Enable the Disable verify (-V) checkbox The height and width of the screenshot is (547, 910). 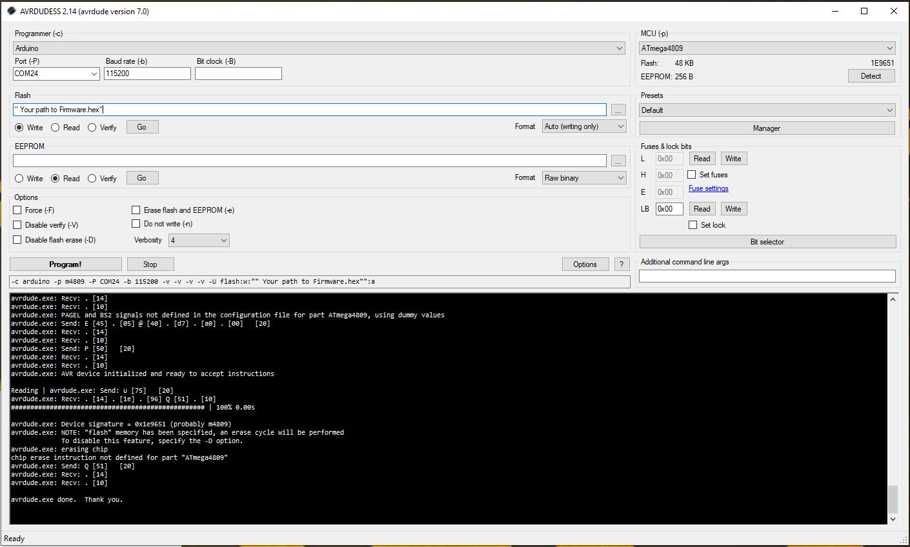17,225
